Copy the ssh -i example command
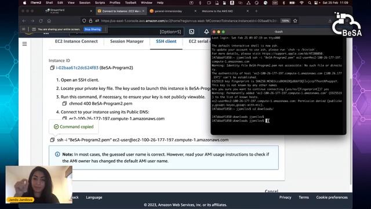Viewport: 371px width, 209px height. tap(52, 140)
